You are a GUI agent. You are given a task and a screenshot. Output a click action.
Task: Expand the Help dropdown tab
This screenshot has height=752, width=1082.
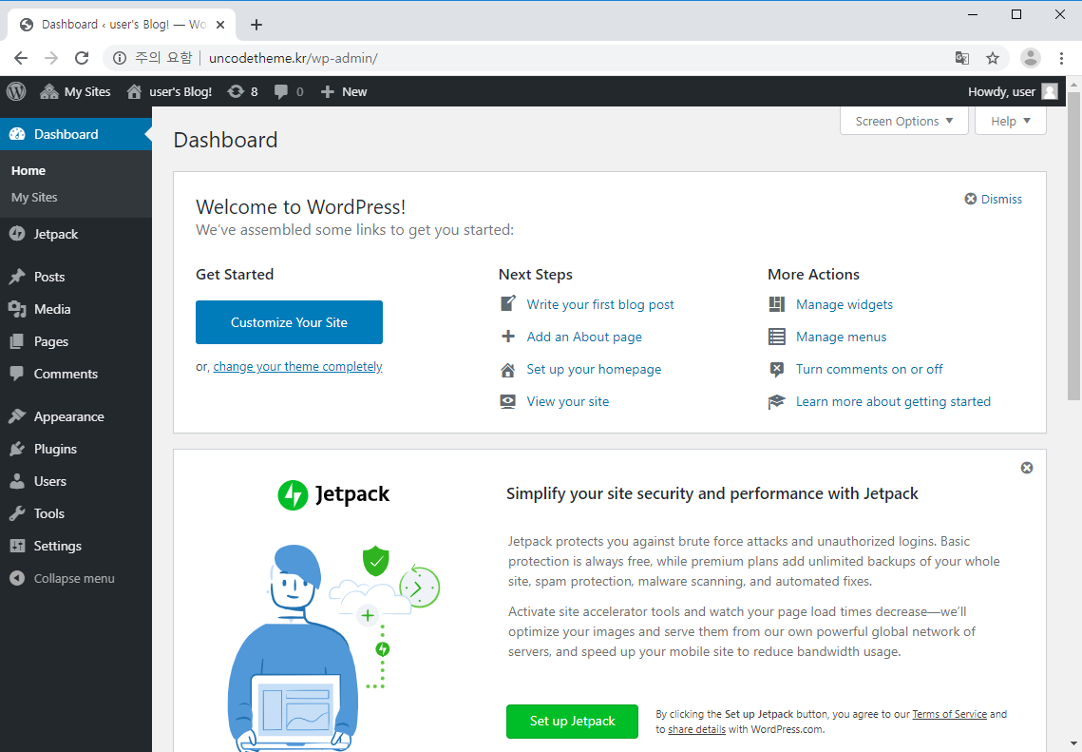(1010, 121)
